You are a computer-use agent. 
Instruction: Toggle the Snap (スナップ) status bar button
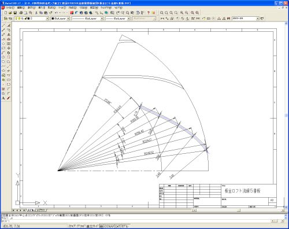(x=72, y=226)
